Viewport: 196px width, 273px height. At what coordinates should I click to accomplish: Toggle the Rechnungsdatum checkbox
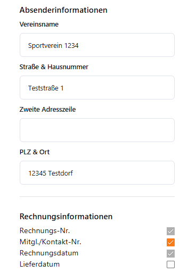tap(170, 253)
